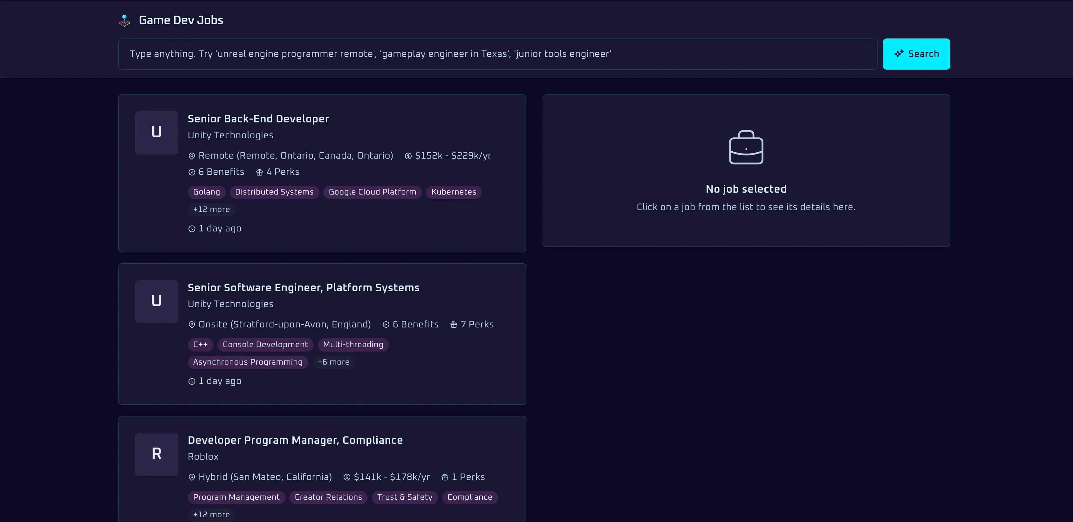Image resolution: width=1073 pixels, height=522 pixels.
Task: Click briefcase icon in No job selected panel
Action: tap(746, 148)
